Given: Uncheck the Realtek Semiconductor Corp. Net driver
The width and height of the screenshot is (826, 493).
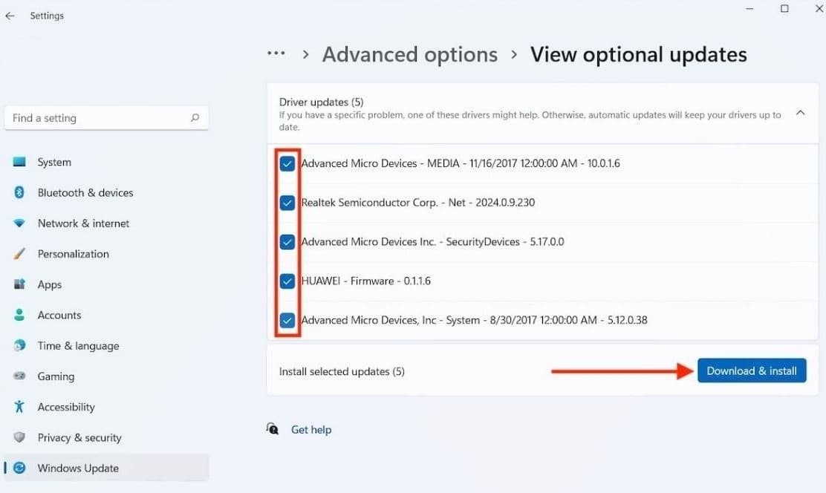Looking at the screenshot, I should tap(287, 202).
